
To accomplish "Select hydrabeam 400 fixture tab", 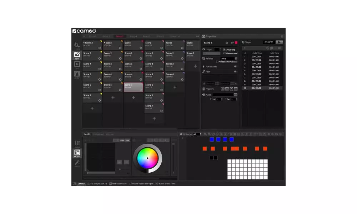I will [x=118, y=184].
